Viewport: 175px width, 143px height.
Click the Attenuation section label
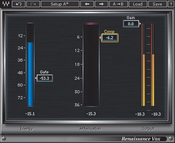(90, 129)
